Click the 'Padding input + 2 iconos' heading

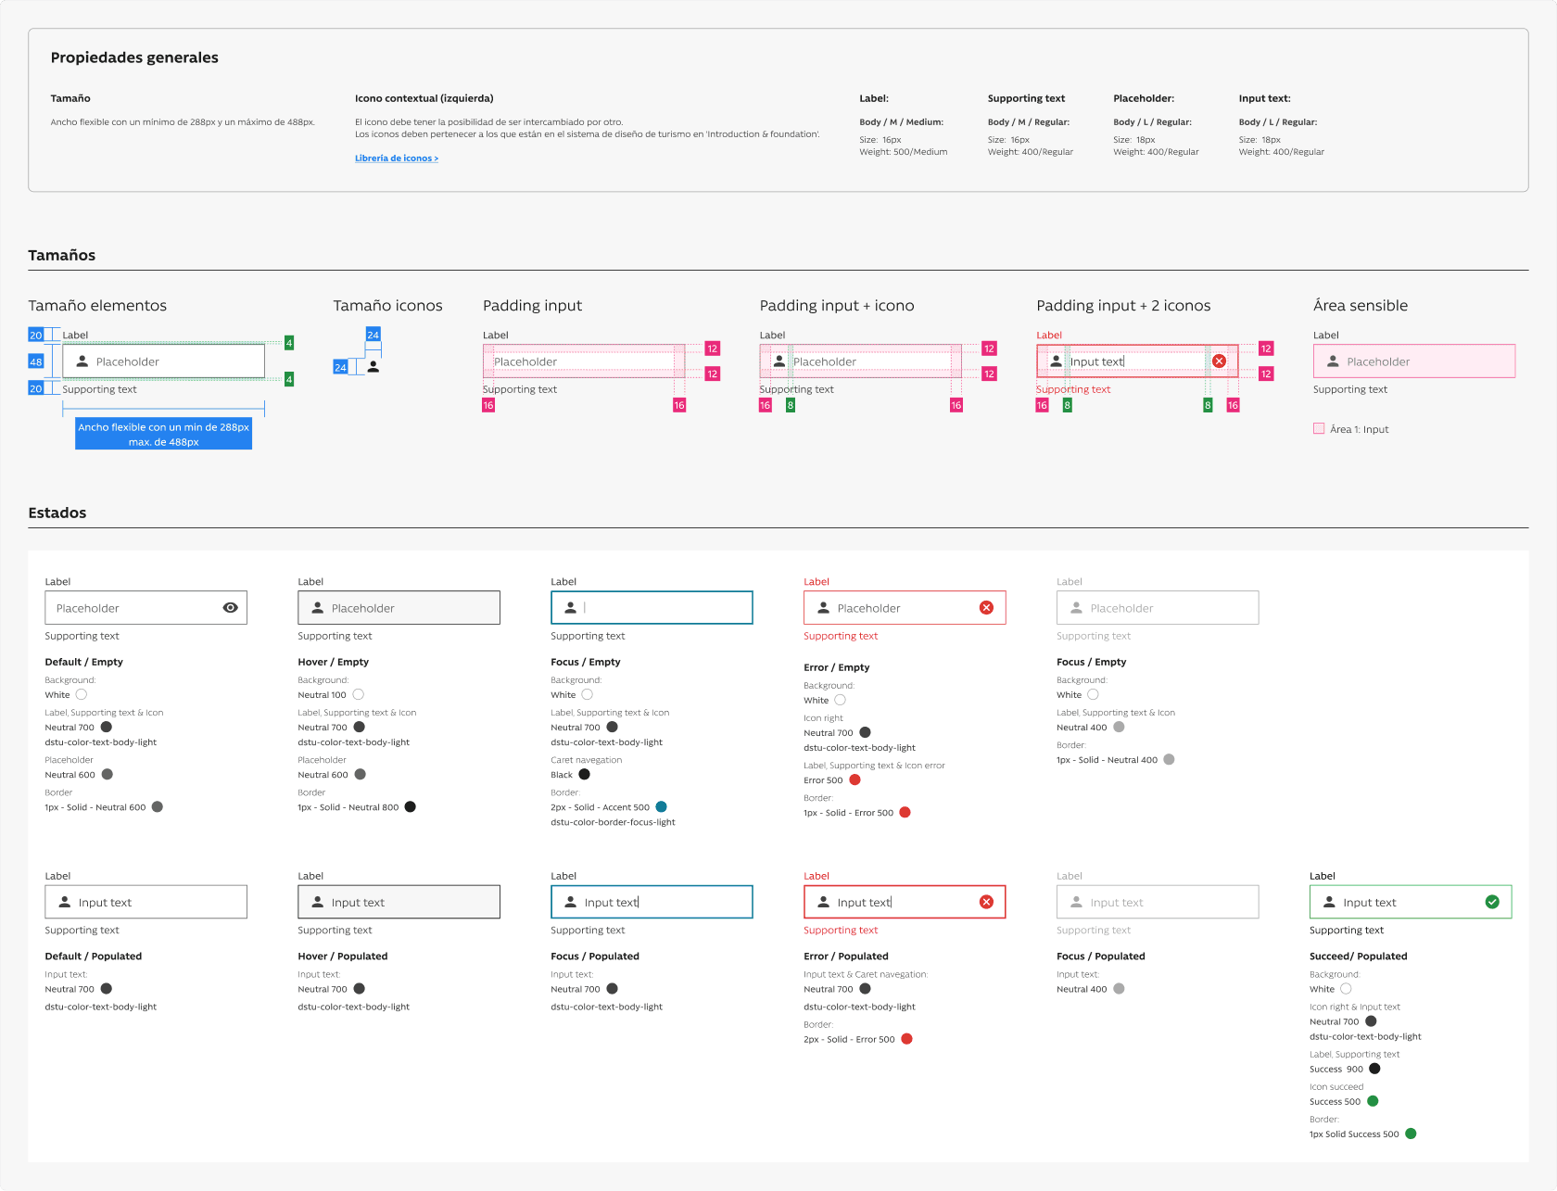(x=1123, y=306)
